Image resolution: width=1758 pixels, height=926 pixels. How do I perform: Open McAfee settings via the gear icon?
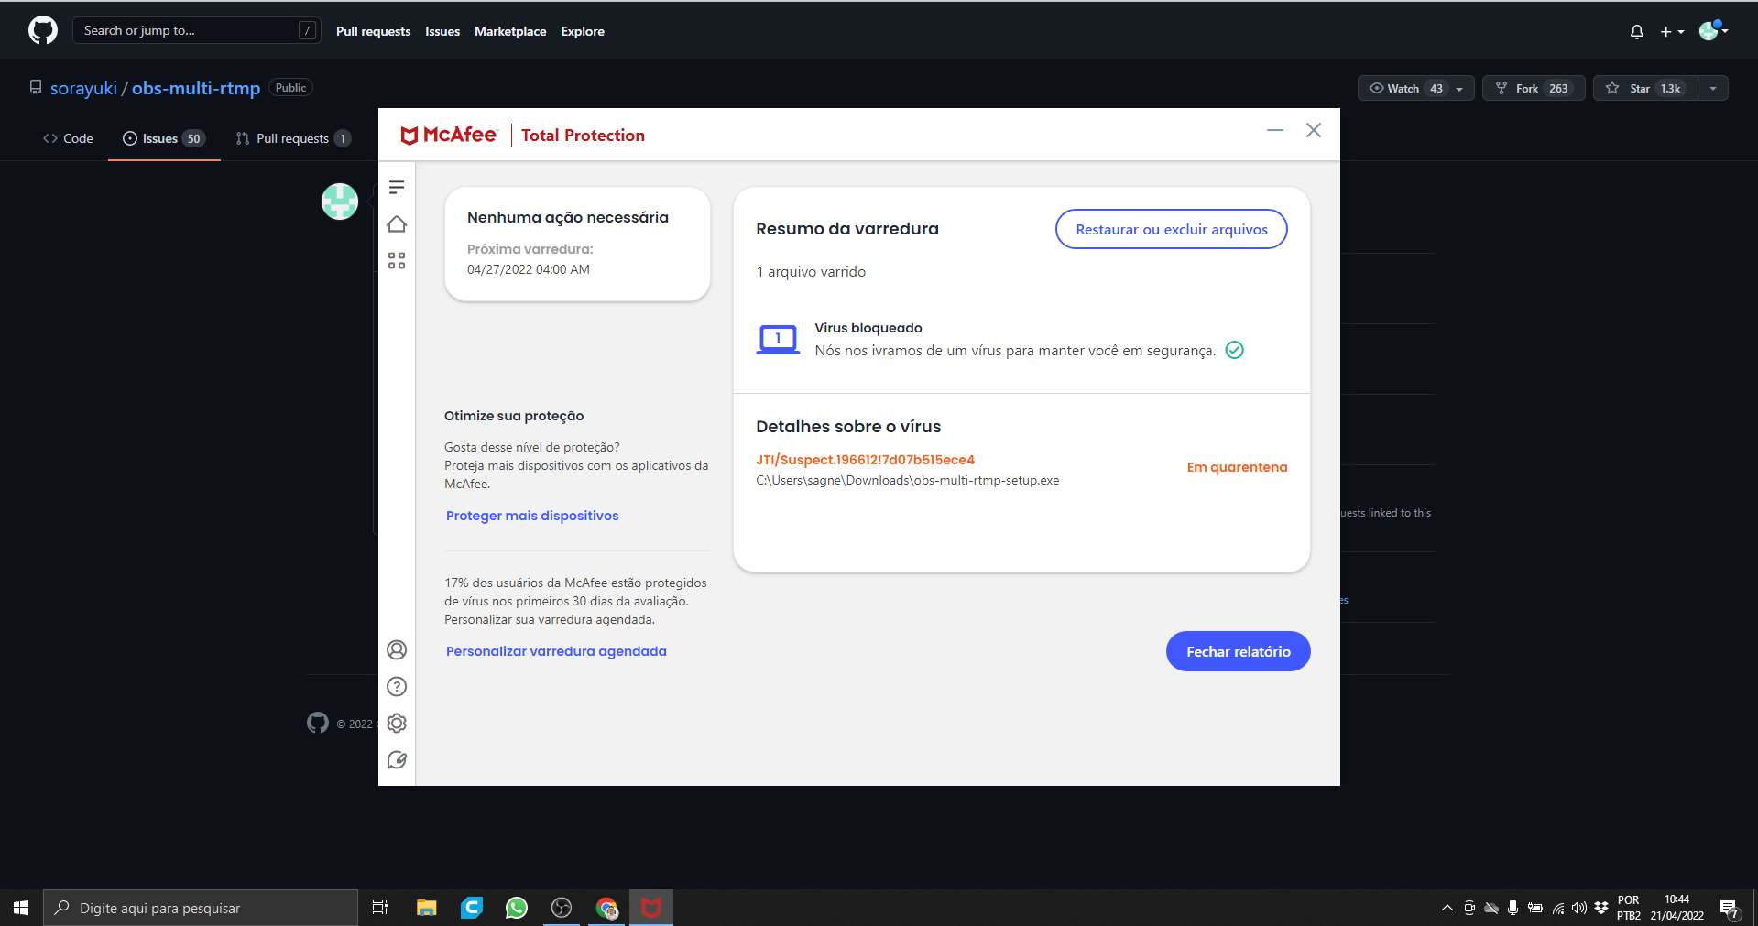pos(397,723)
